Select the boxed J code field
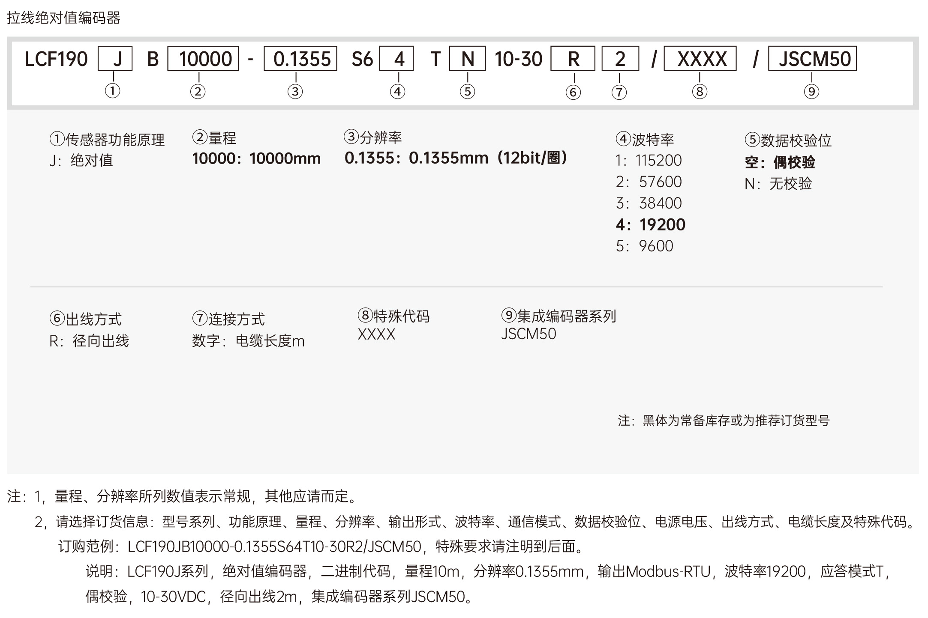This screenshot has height=618, width=928. (x=115, y=59)
